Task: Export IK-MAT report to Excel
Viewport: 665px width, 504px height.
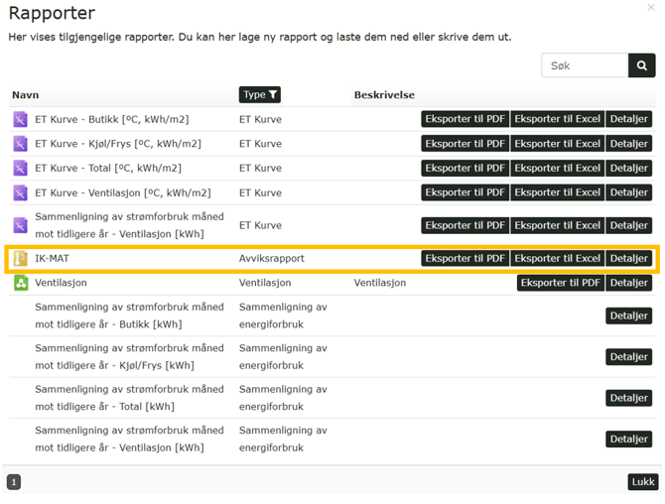Action: click(557, 259)
